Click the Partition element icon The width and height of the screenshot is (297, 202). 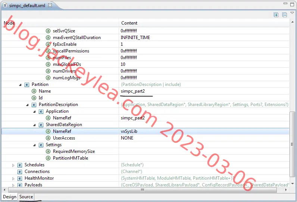(x=27, y=85)
